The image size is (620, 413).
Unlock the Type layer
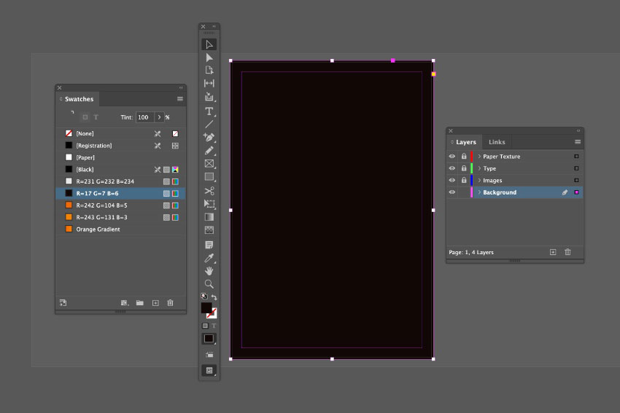[464, 168]
